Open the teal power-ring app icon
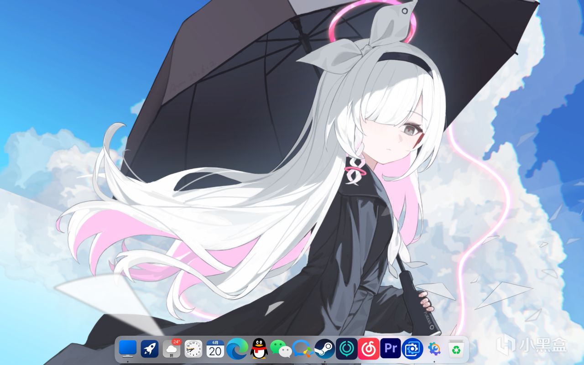Screen dimensions: 584x365 pyautogui.click(x=347, y=349)
